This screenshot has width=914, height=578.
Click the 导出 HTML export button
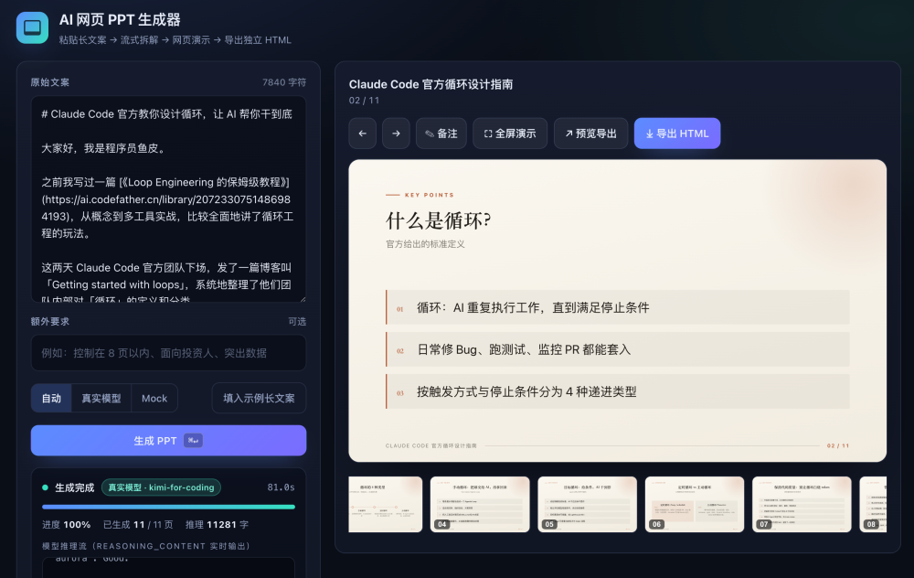click(x=677, y=134)
